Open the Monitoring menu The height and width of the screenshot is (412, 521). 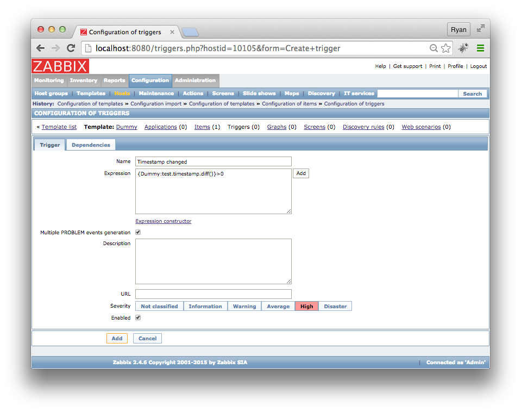click(49, 80)
